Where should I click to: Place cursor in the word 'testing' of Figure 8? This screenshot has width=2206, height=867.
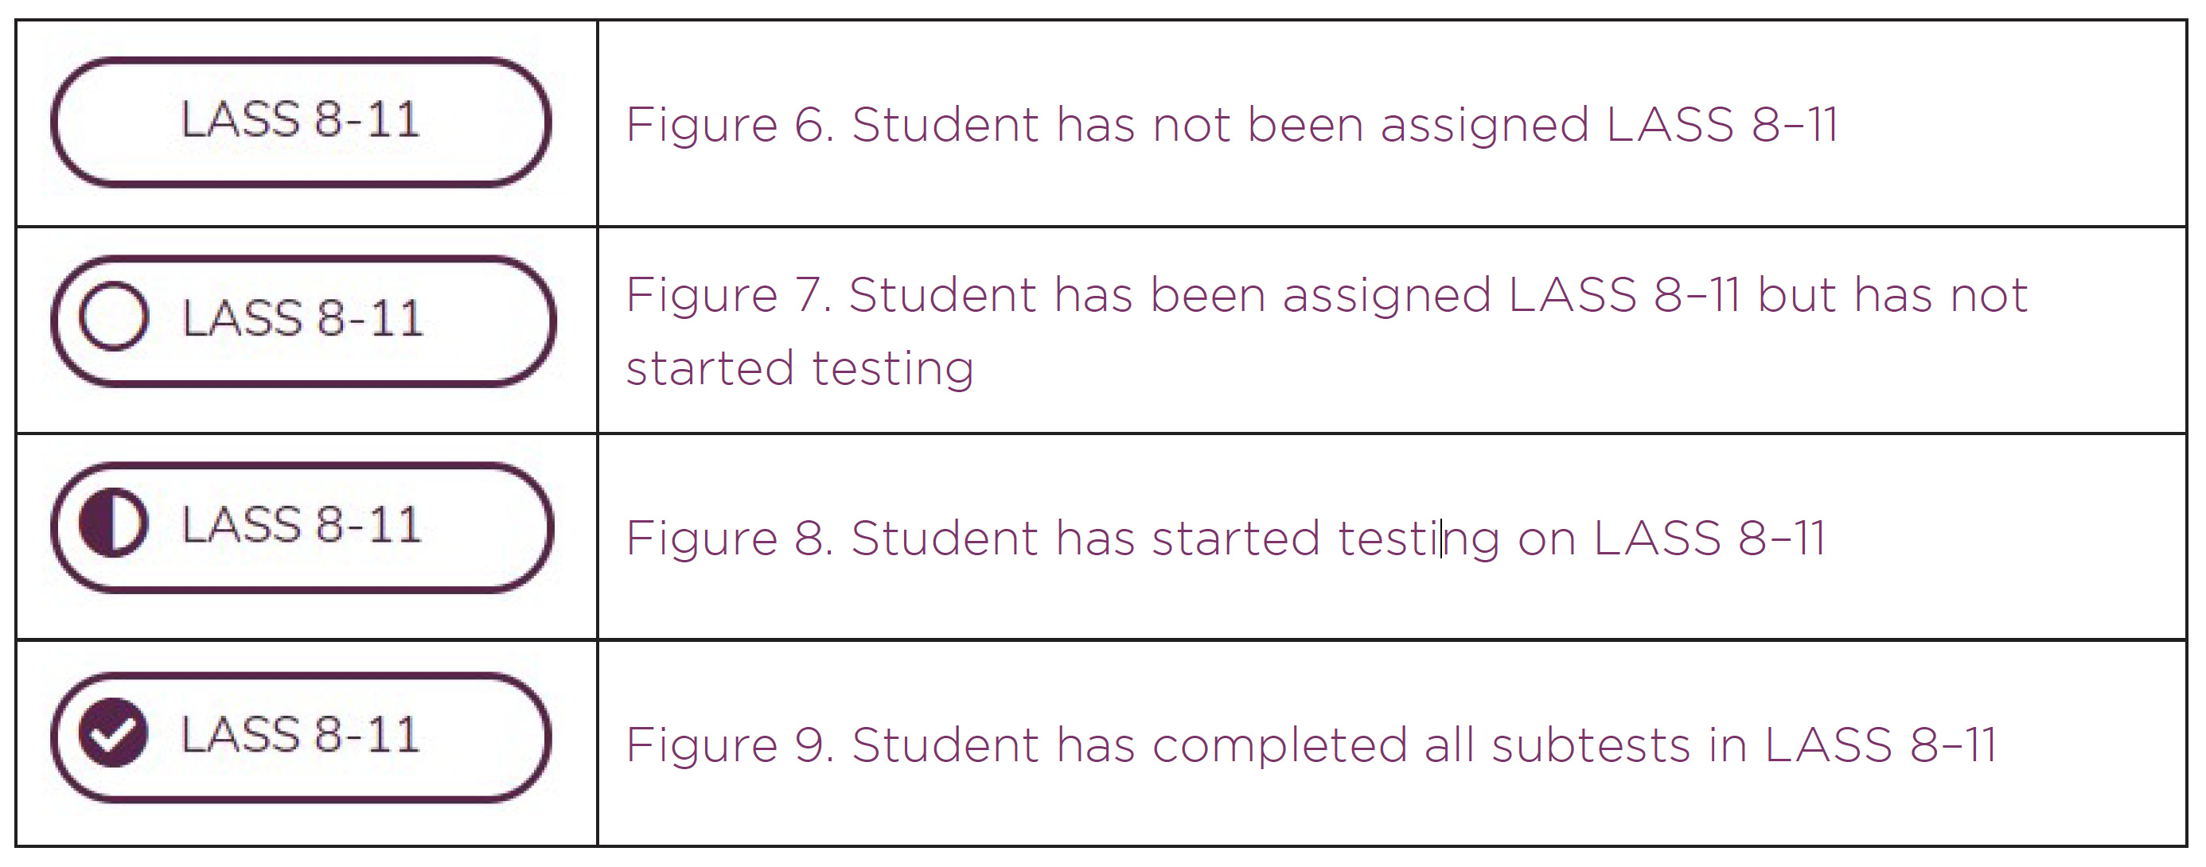tap(1418, 538)
